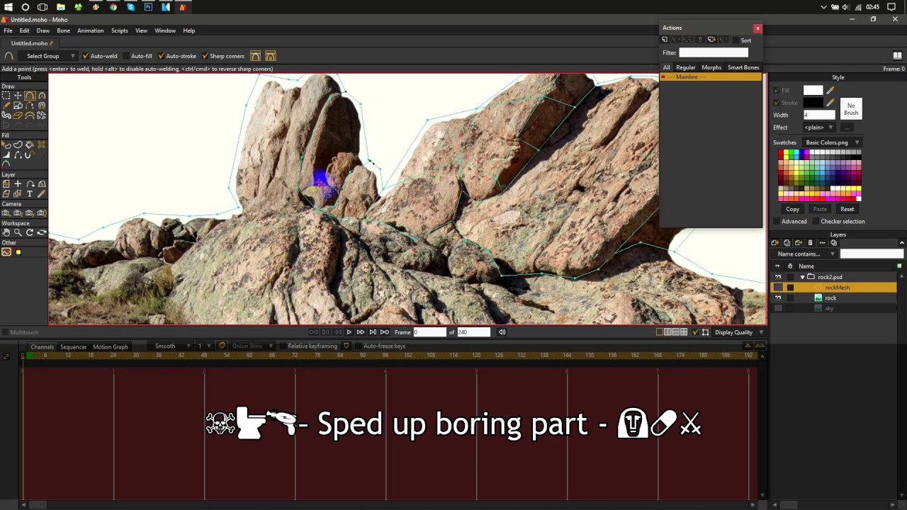Toggle Relative keyframing checkbox
The image size is (907, 510).
(282, 346)
